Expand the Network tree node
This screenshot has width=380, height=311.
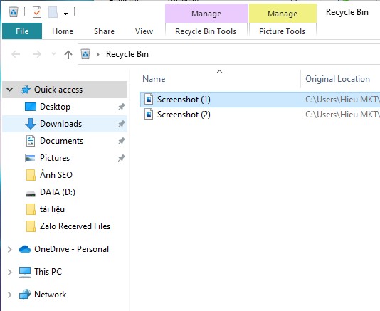click(10, 295)
